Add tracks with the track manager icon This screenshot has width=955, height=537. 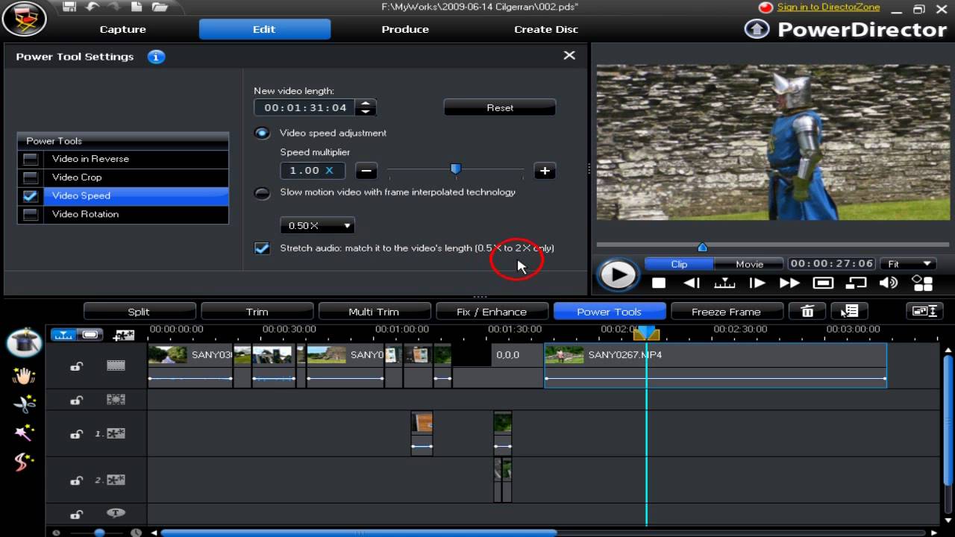click(x=123, y=335)
